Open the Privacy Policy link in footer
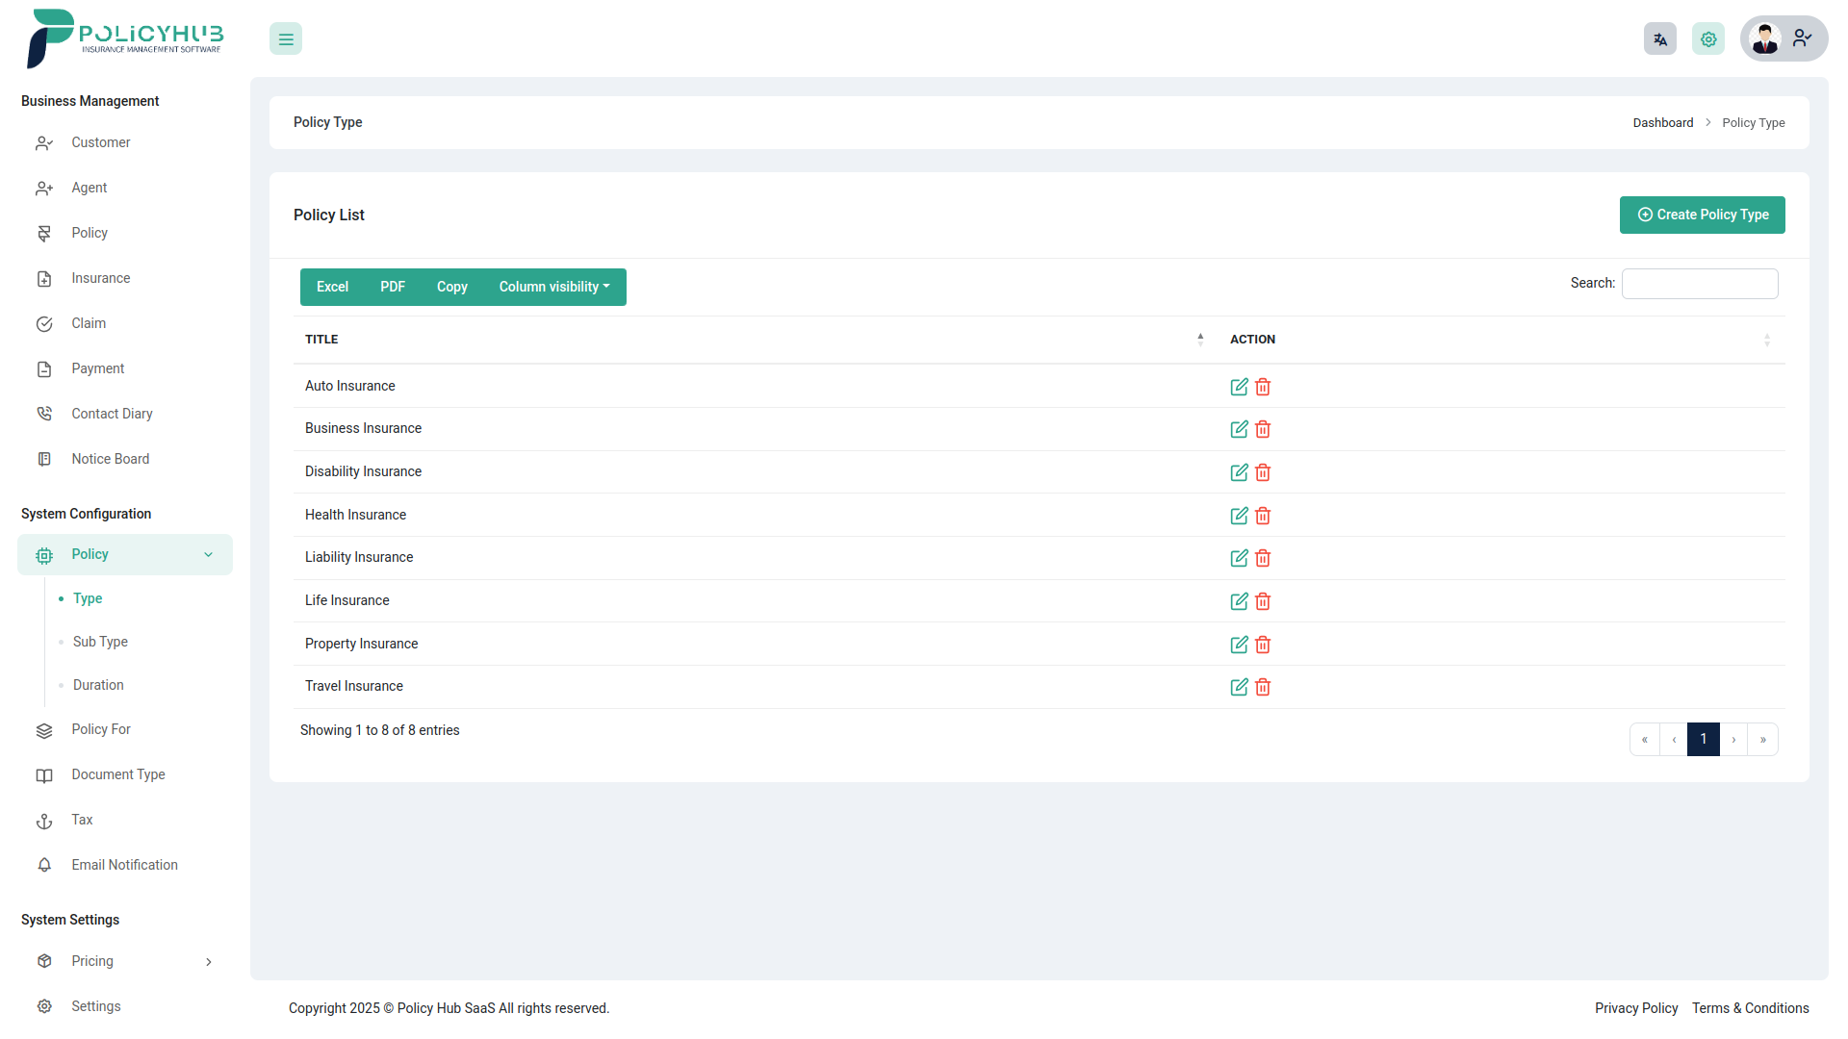 click(x=1636, y=1008)
